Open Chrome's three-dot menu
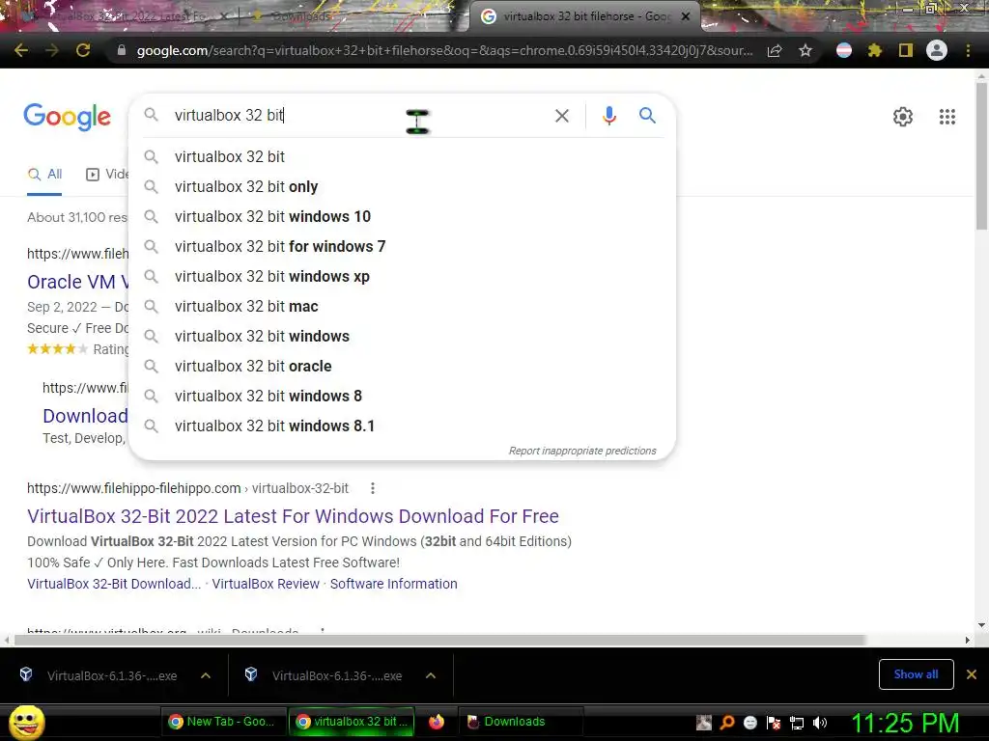 (968, 50)
